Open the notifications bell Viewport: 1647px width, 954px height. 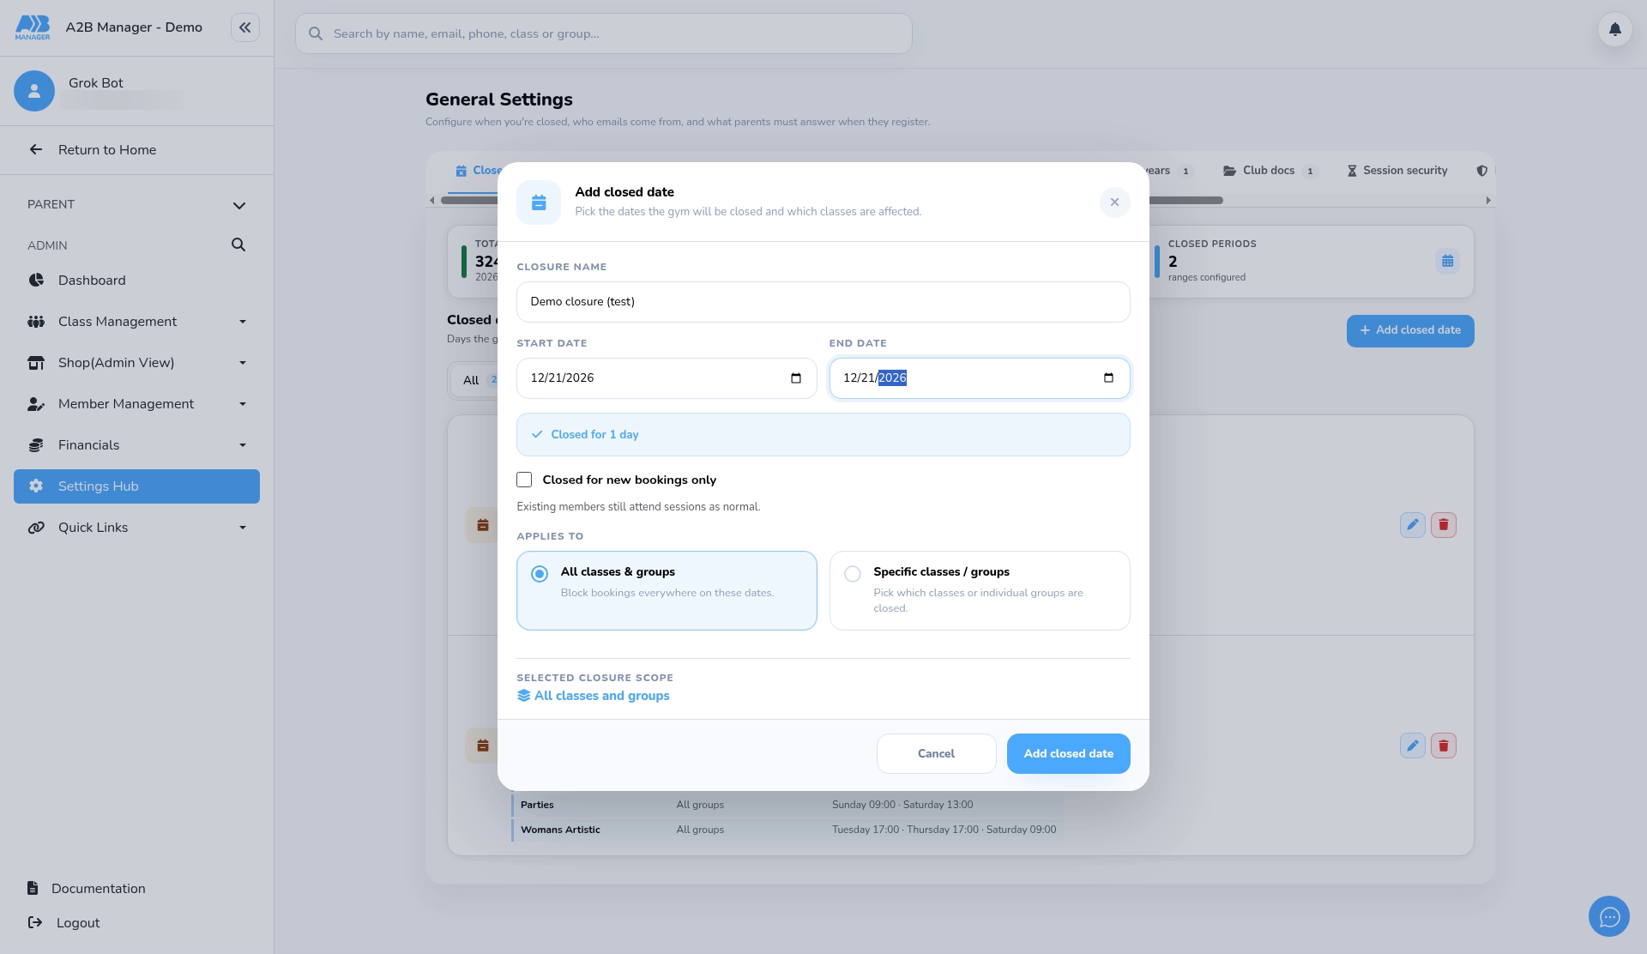(1614, 29)
